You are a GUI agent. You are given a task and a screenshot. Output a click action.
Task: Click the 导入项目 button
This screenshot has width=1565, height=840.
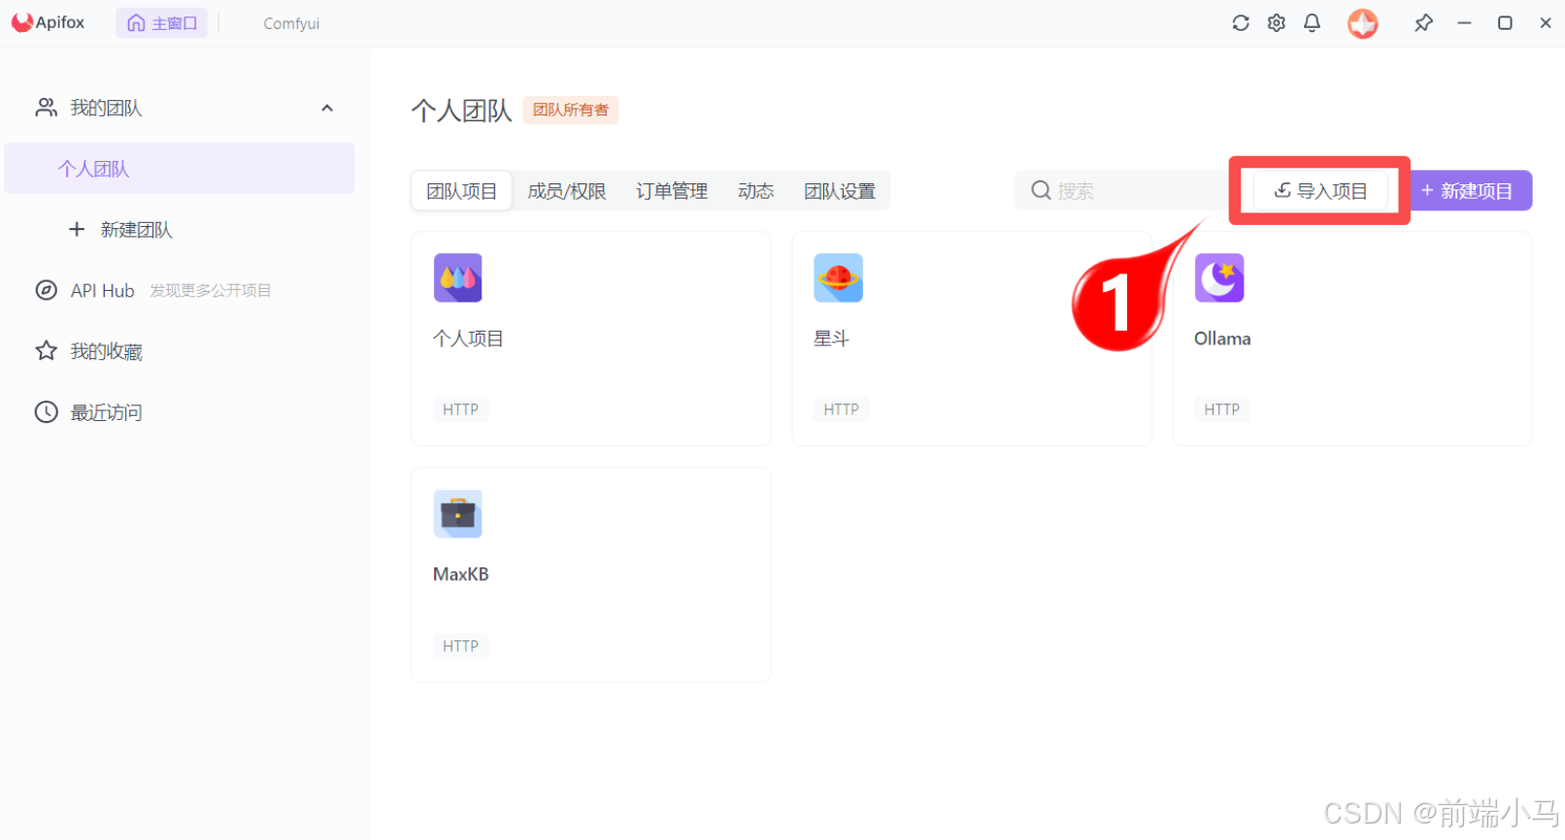[1320, 191]
